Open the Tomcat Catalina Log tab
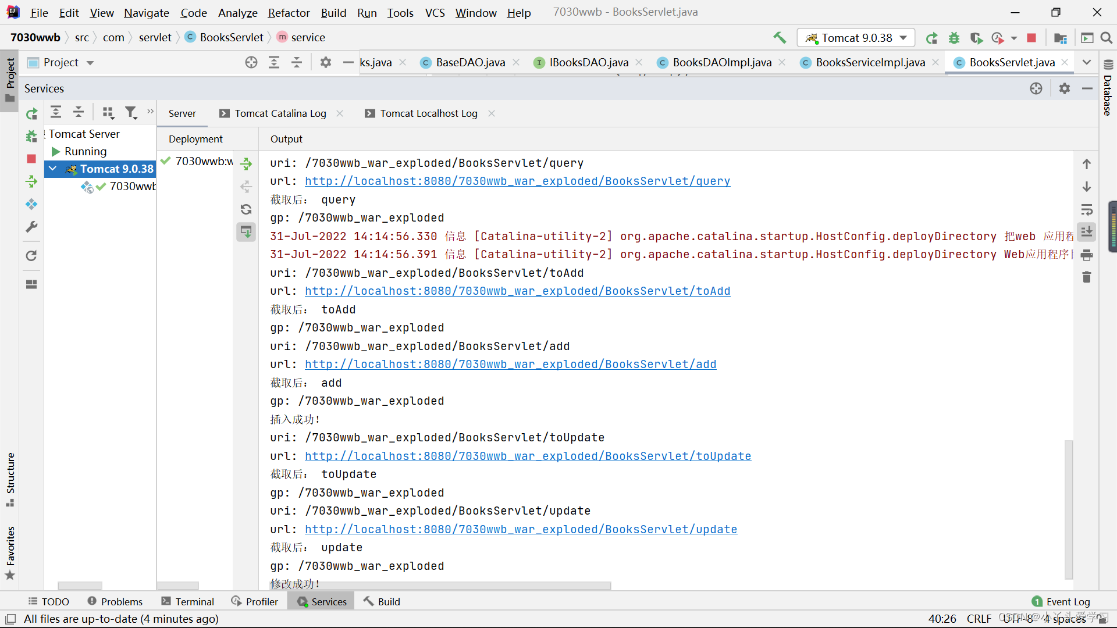1117x628 pixels. pyautogui.click(x=280, y=113)
